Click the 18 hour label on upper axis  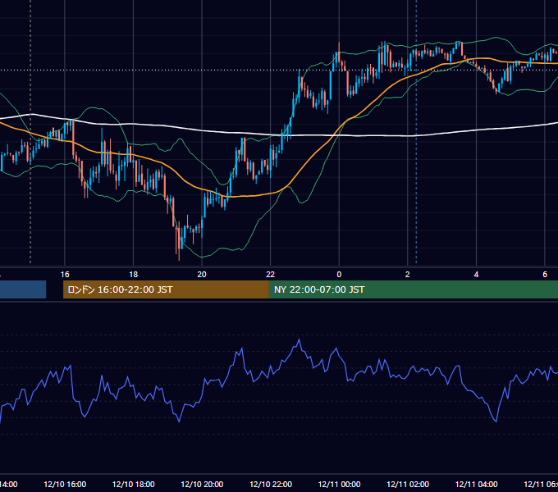[134, 275]
